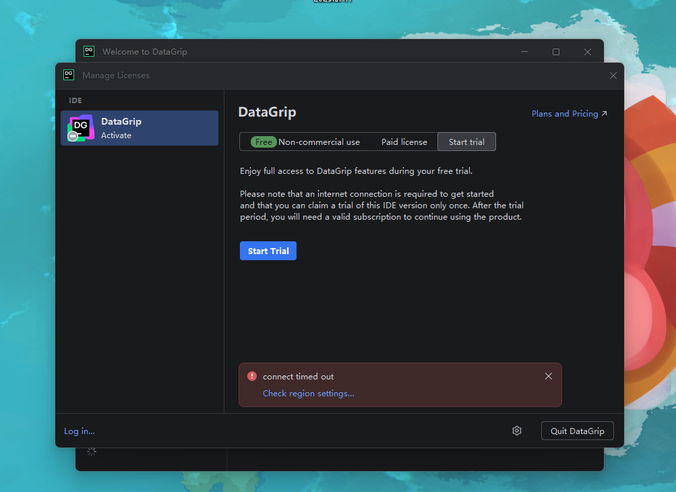
Task: Open the Plans and Pricing link
Action: pyautogui.click(x=569, y=114)
